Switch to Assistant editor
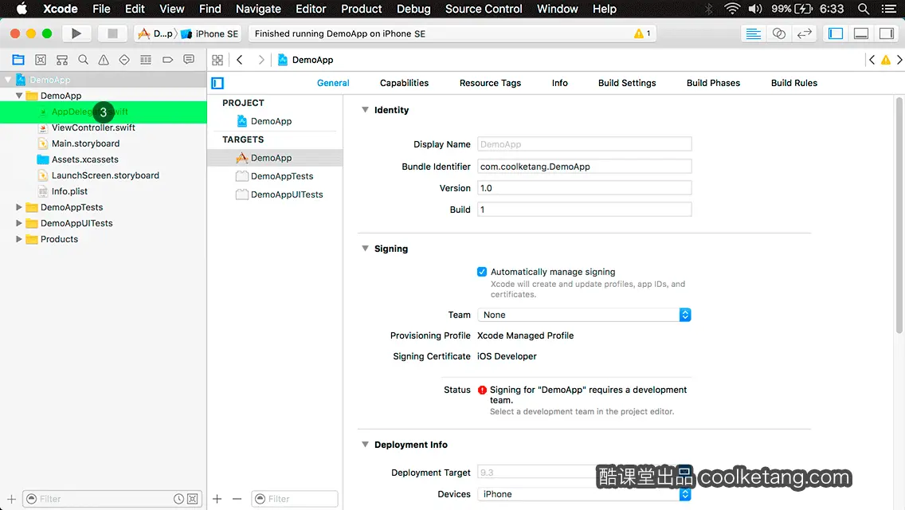Viewport: 905px width, 510px height. (x=778, y=33)
